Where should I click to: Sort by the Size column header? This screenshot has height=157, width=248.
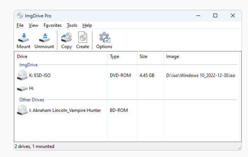150,56
